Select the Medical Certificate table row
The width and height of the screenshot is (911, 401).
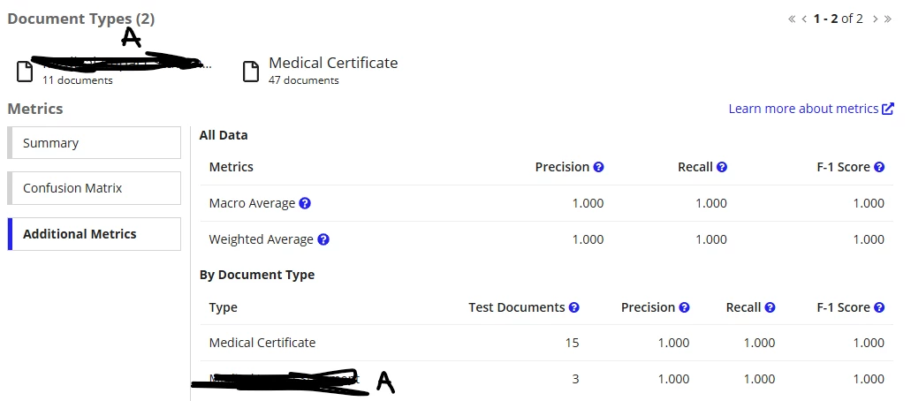pos(547,343)
